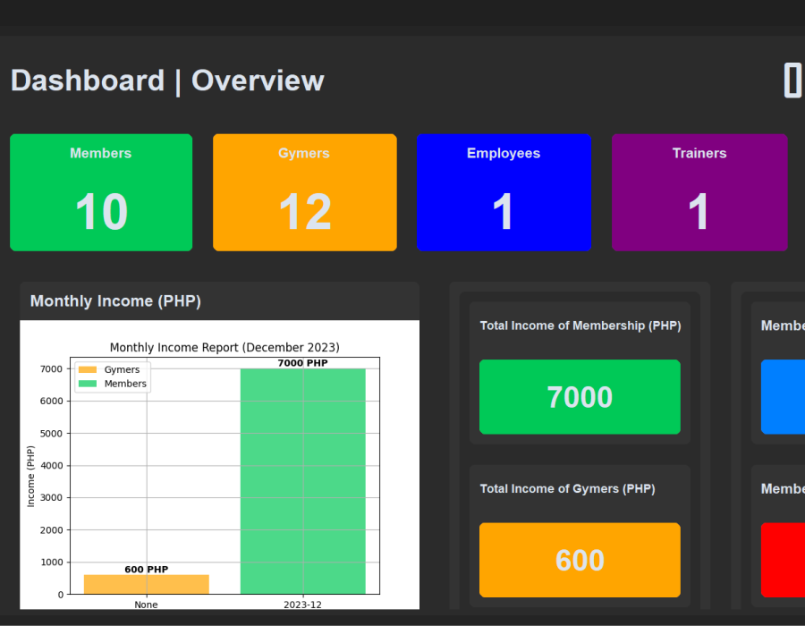Image resolution: width=805 pixels, height=626 pixels.
Task: Open the green Members count card
Action: point(101,192)
